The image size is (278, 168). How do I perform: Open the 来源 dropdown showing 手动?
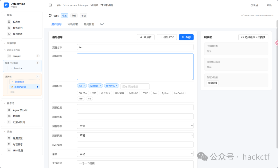tap(135, 154)
